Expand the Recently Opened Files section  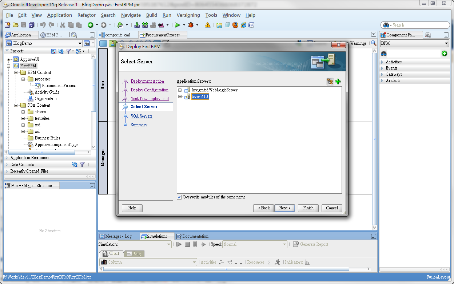point(7,171)
